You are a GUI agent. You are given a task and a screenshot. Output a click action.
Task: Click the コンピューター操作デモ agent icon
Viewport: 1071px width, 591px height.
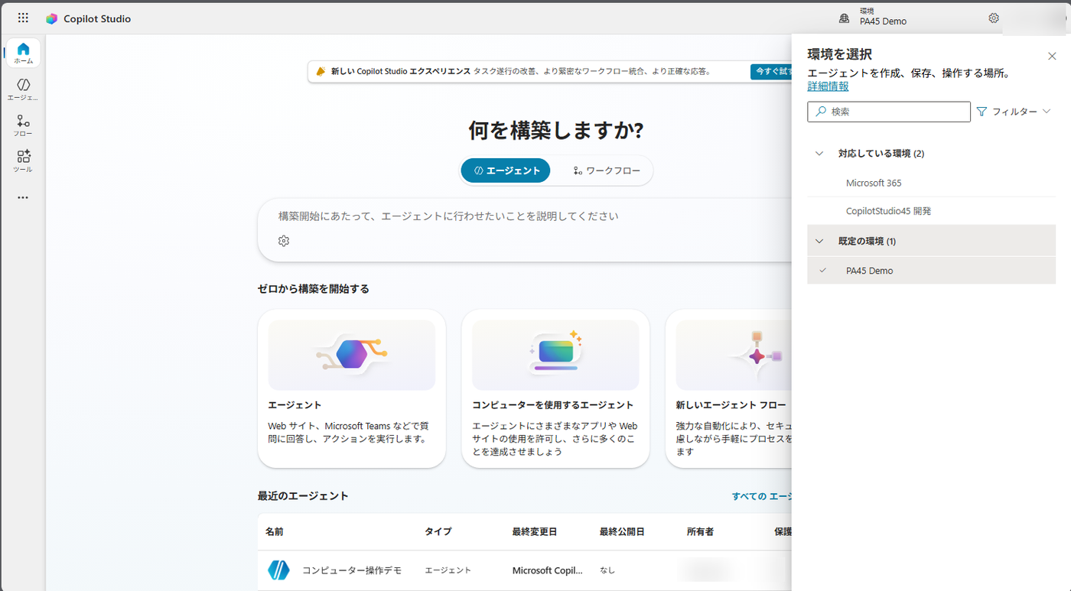coord(278,570)
